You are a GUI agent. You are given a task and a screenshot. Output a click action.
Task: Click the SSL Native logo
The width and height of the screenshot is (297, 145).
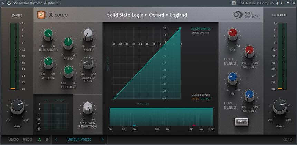pyautogui.click(x=246, y=15)
